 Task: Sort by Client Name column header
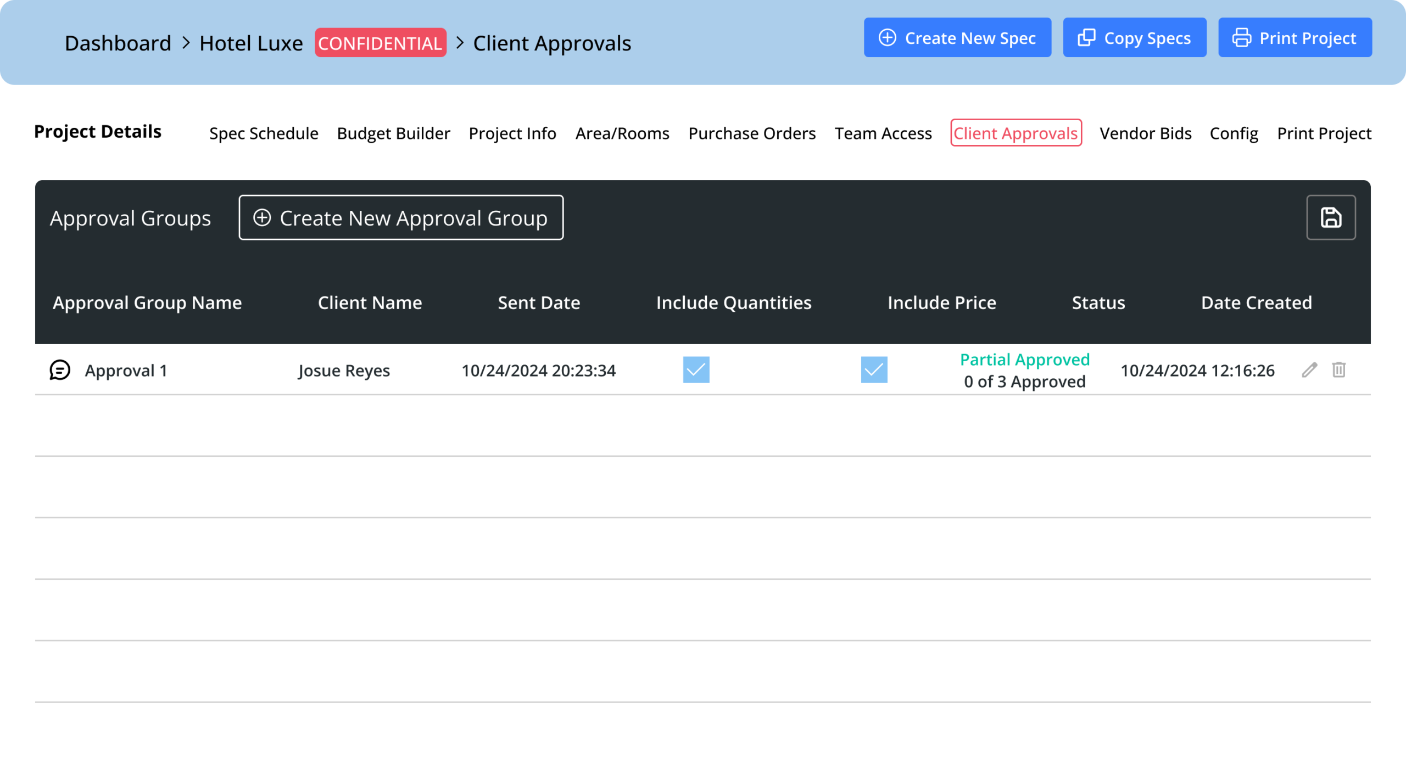pyautogui.click(x=370, y=303)
